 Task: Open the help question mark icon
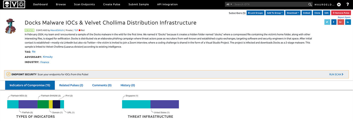point(347,5)
